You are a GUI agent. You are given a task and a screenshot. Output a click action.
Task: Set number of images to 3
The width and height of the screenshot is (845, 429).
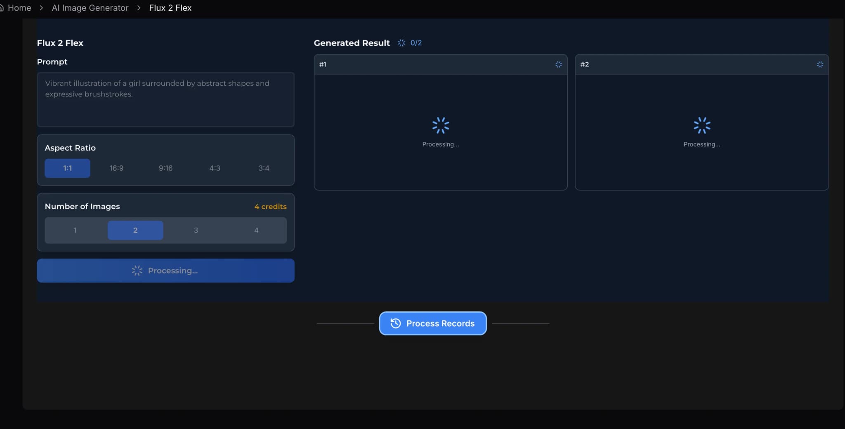pyautogui.click(x=196, y=230)
